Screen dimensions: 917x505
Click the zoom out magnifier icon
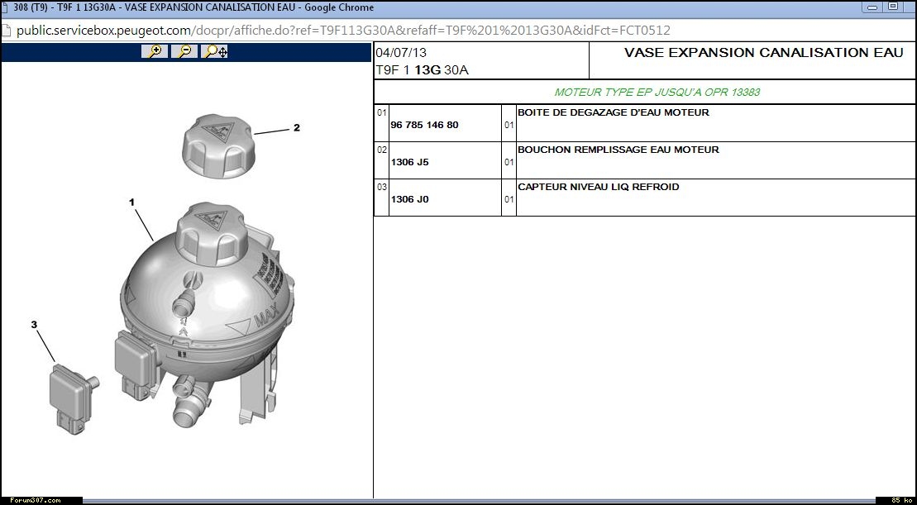point(184,51)
